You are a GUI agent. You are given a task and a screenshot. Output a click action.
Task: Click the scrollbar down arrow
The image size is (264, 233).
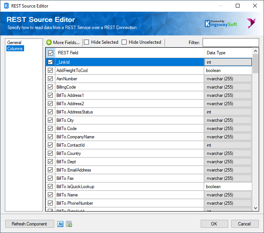(x=255, y=208)
